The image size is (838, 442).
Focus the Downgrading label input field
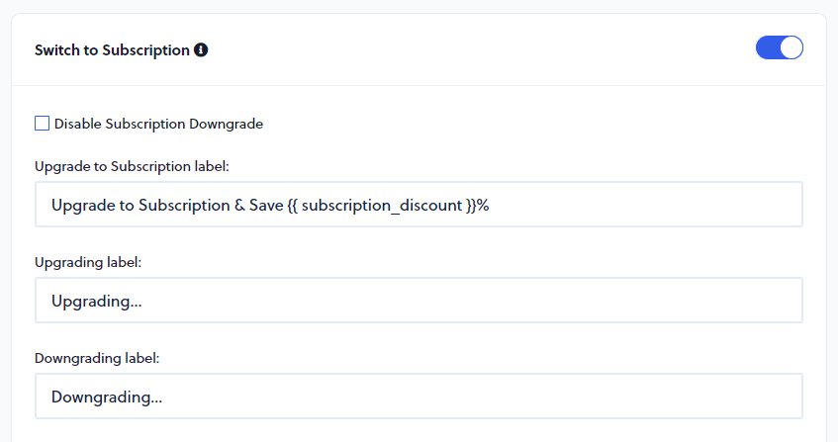[419, 398]
